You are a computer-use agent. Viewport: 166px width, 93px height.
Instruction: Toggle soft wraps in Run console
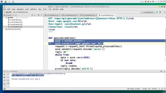[x=8, y=80]
